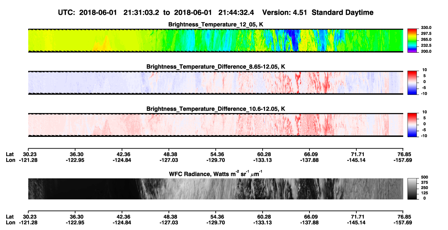This screenshot has height=230, width=448.
Task: Select the Brightness_Temperature_Difference_10.6-12.05, K heading
Action: point(216,109)
